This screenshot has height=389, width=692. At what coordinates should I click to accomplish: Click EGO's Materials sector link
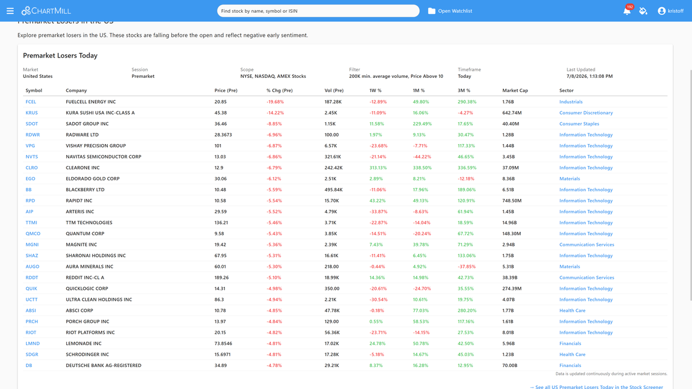[570, 179]
